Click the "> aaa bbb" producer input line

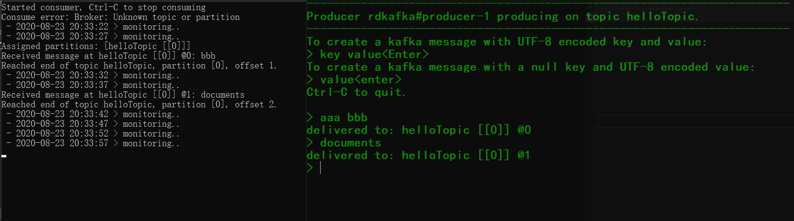tap(337, 118)
